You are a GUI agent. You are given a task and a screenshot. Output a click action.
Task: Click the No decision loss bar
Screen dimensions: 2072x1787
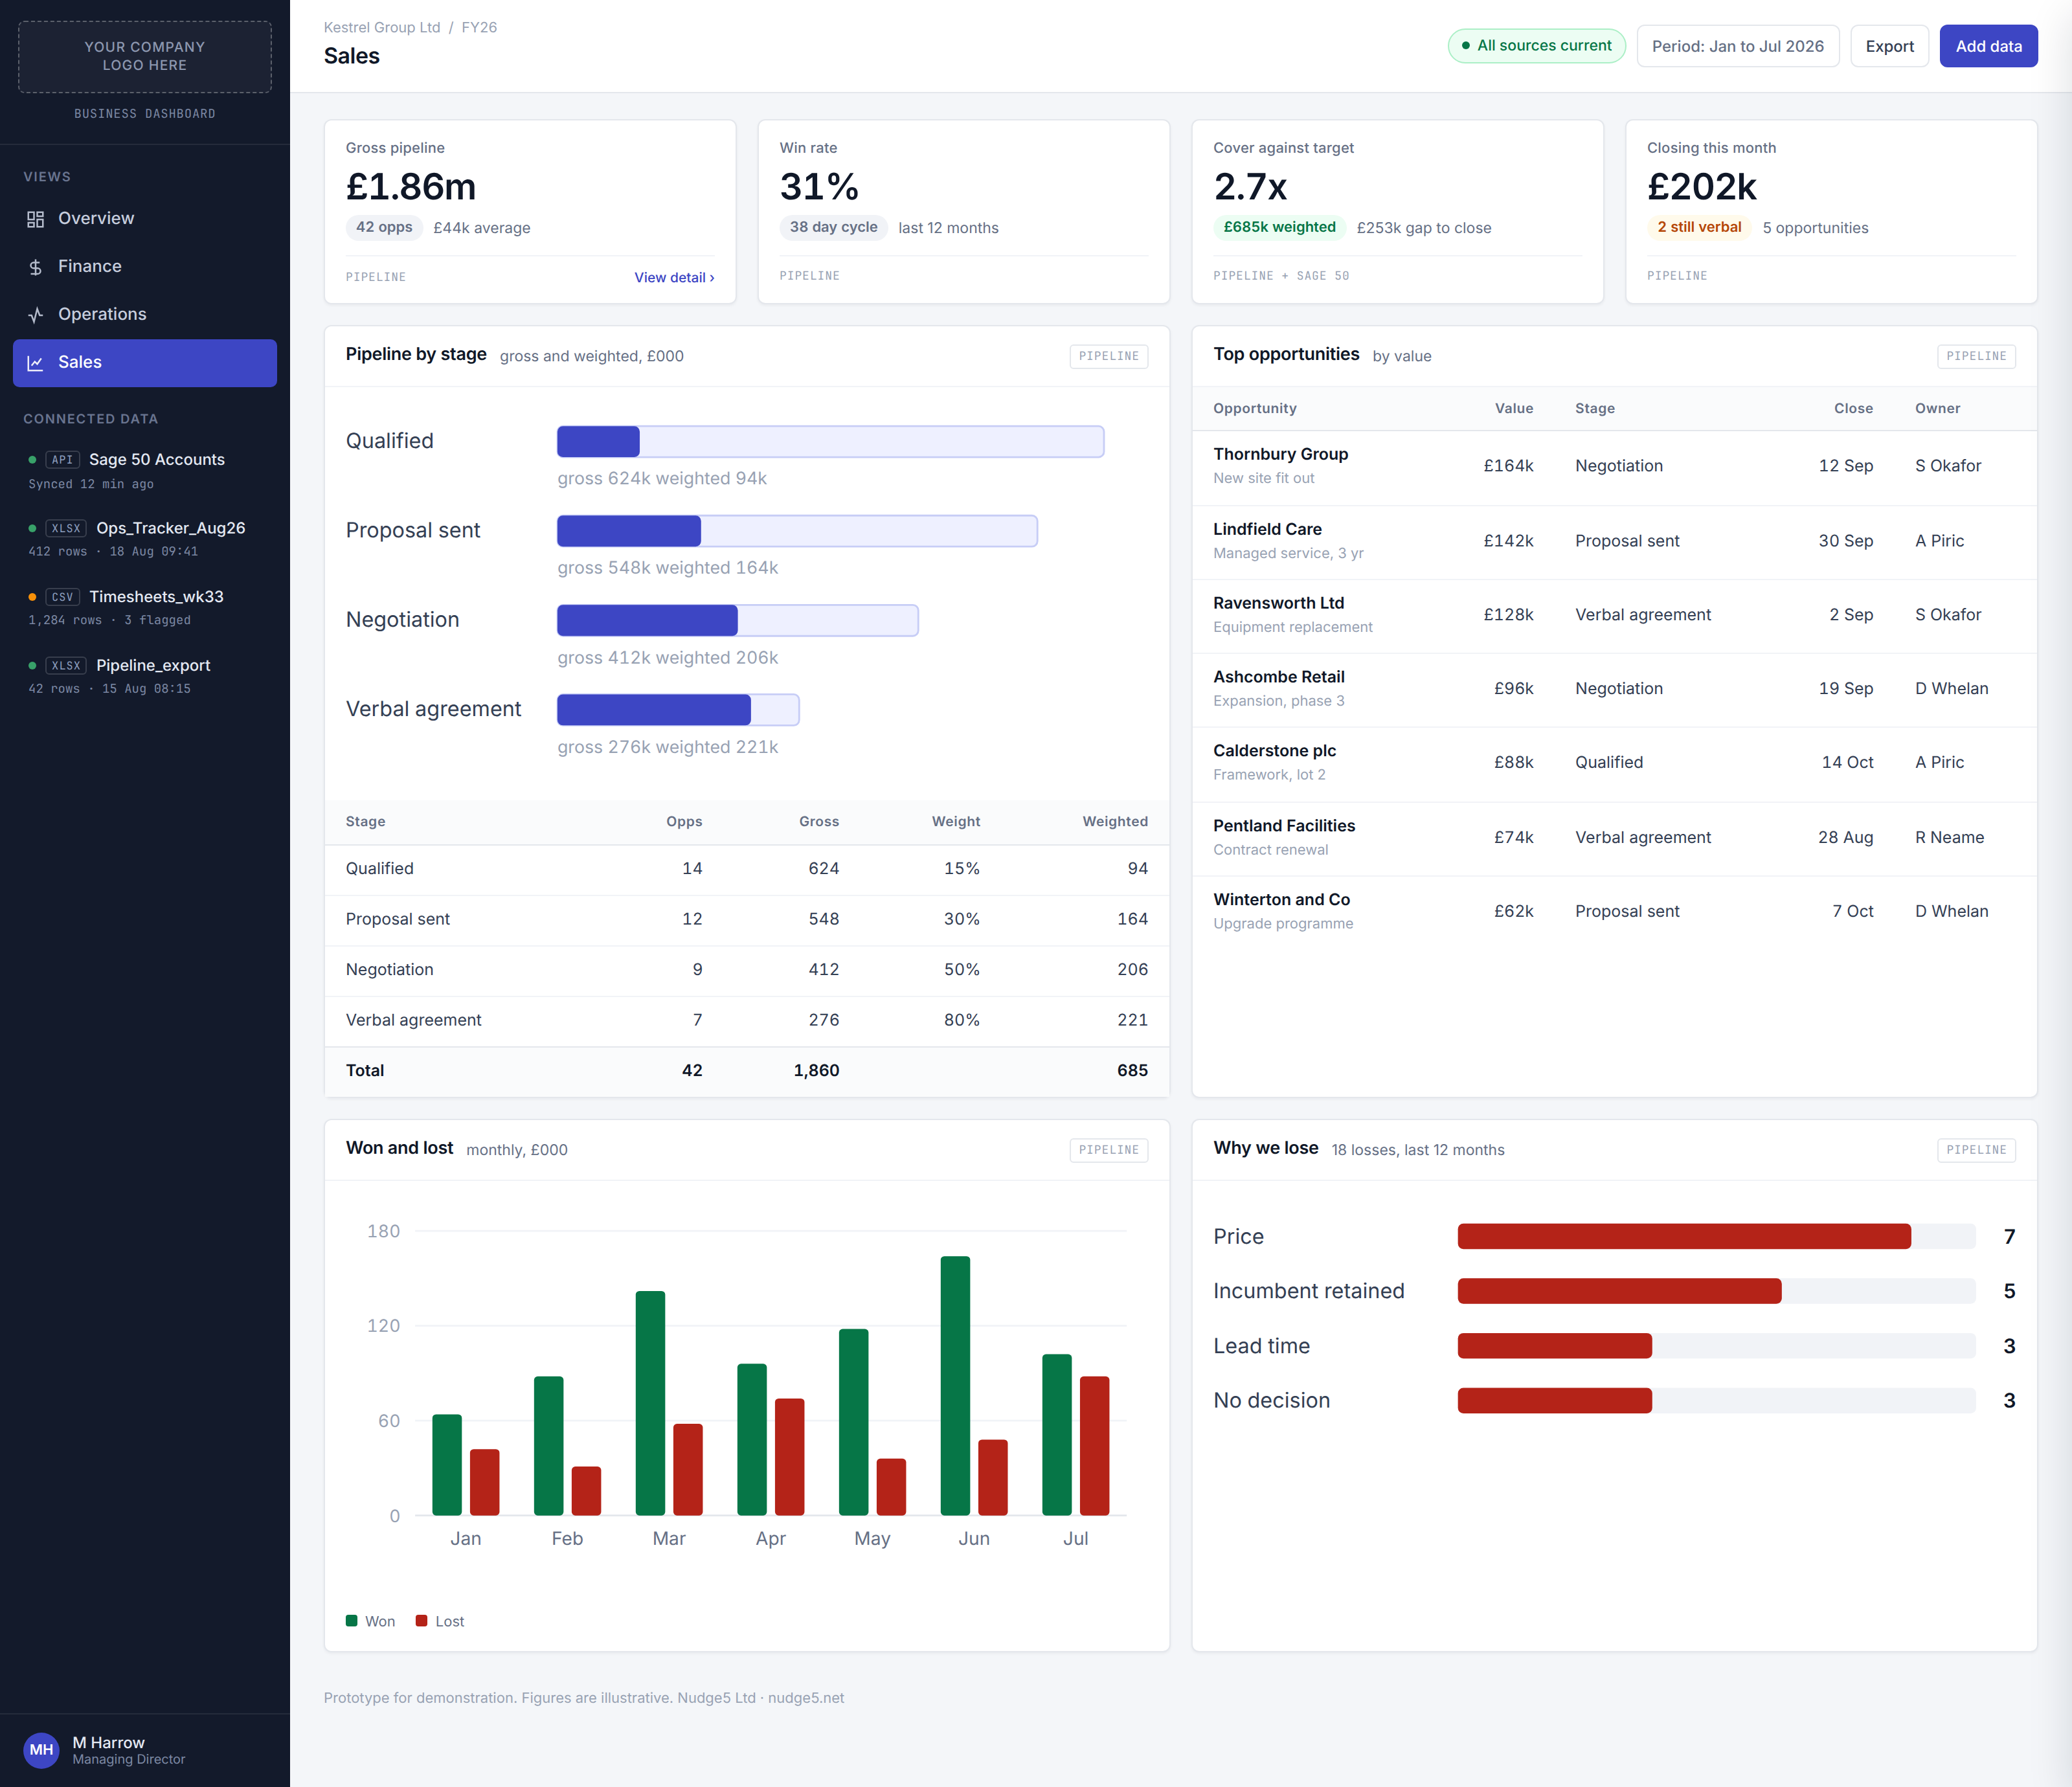point(1716,1401)
